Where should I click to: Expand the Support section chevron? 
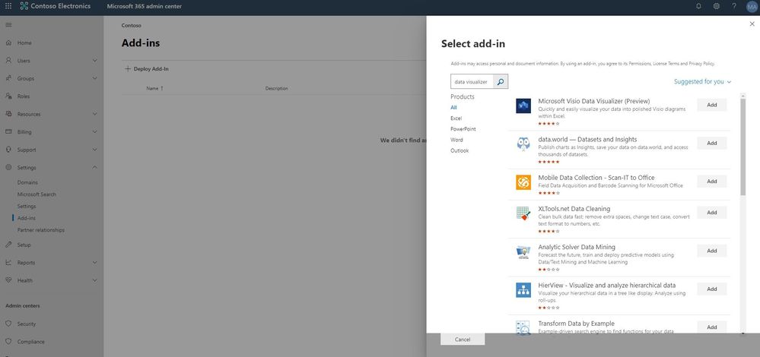94,150
